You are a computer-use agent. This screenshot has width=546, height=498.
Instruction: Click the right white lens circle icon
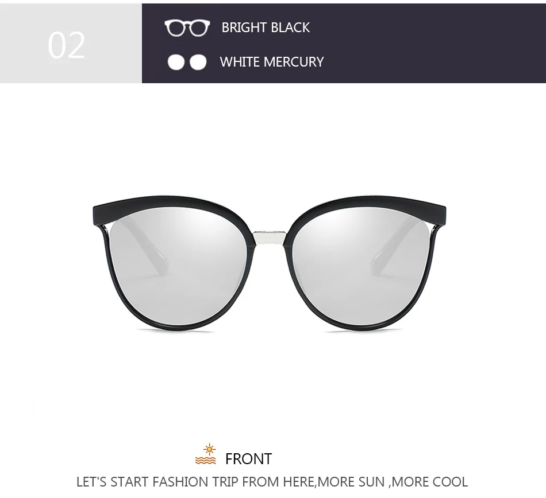198,62
